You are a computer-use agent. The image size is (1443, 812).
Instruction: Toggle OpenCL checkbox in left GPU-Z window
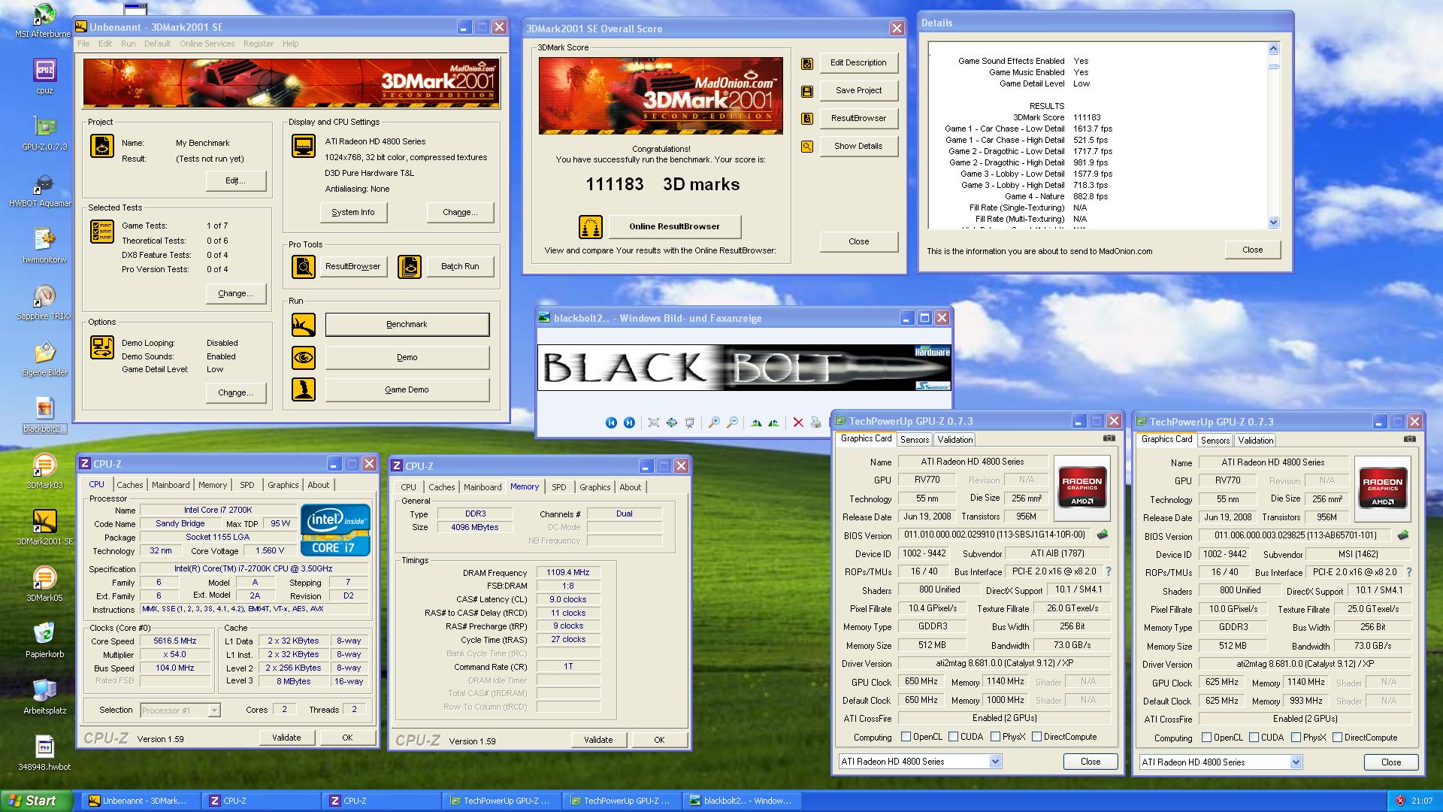tap(906, 737)
